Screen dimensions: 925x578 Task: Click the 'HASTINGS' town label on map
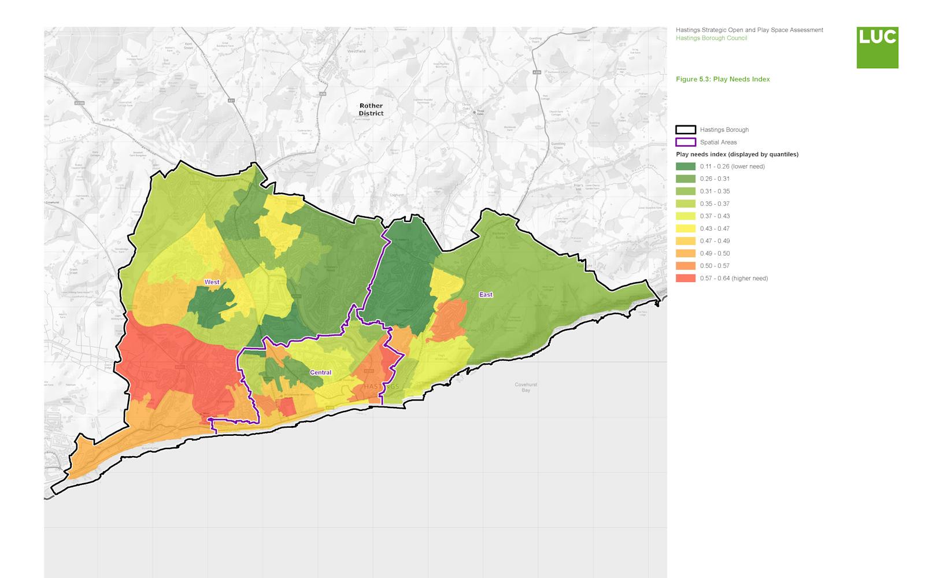[x=382, y=386]
